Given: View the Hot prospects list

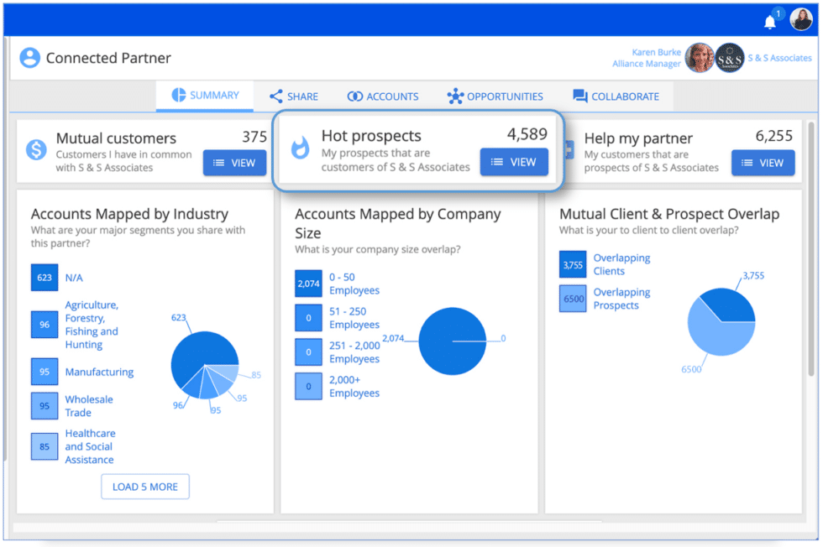Looking at the screenshot, I should (513, 163).
